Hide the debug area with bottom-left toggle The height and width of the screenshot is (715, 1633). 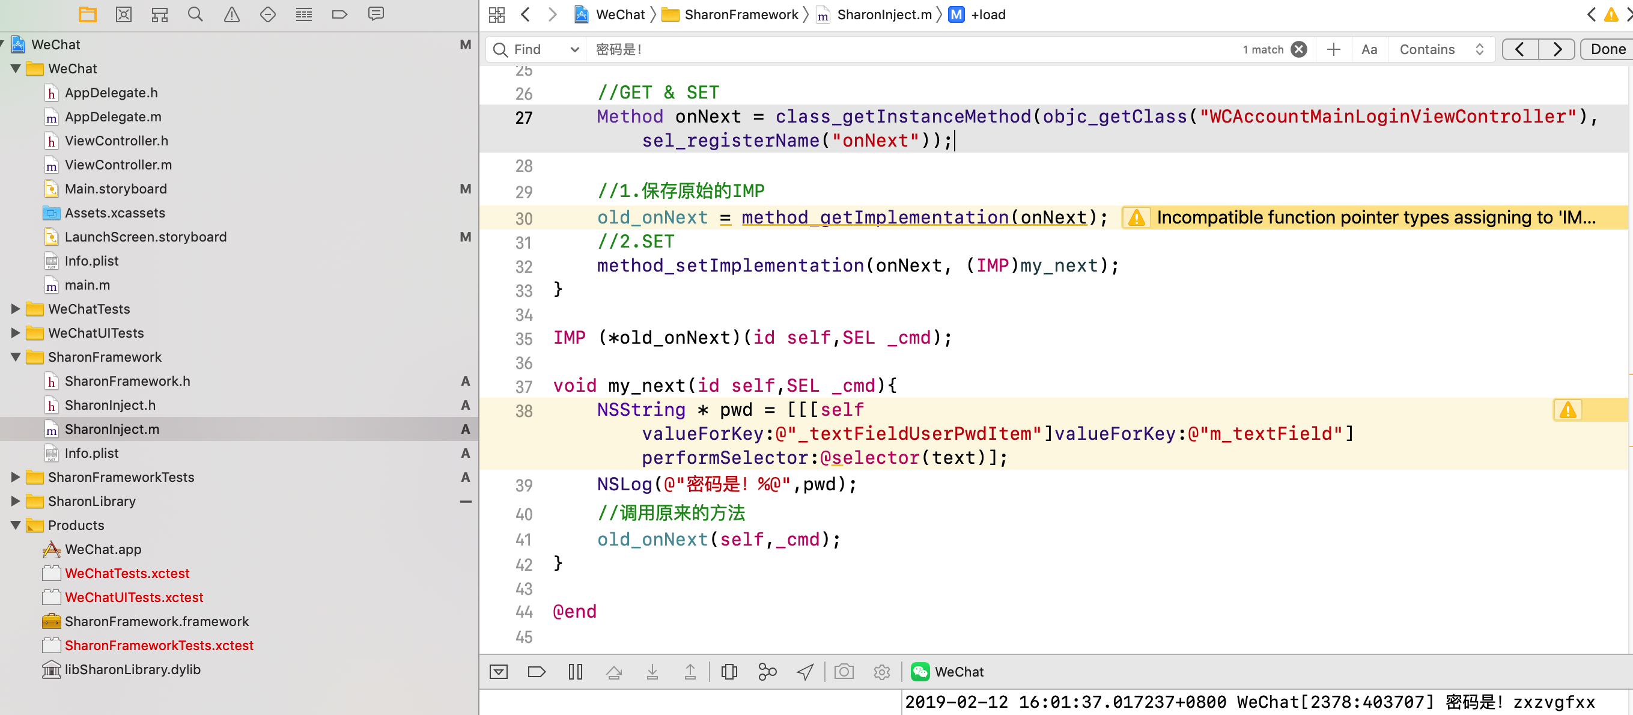[499, 672]
